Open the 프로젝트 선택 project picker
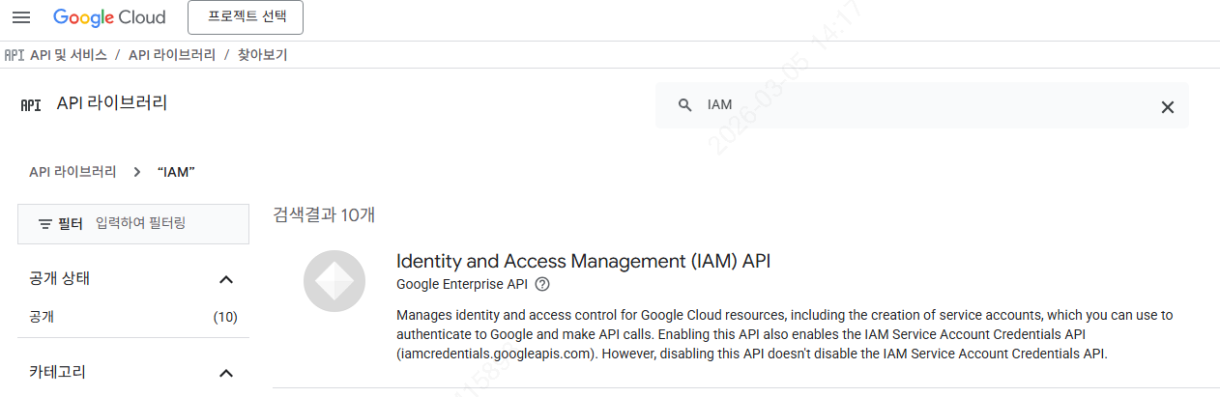This screenshot has height=397, width=1220. click(x=246, y=17)
